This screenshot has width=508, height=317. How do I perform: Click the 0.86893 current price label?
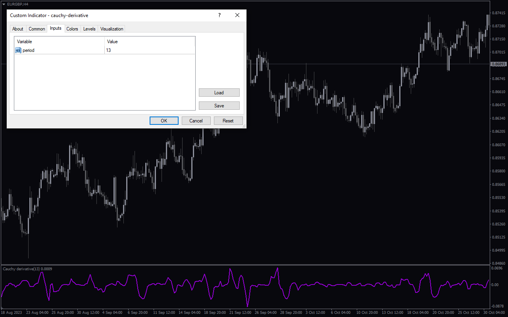pyautogui.click(x=498, y=64)
